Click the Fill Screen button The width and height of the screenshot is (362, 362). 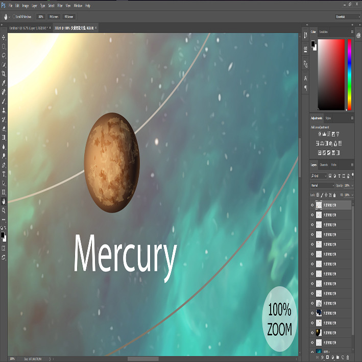pos(68,17)
